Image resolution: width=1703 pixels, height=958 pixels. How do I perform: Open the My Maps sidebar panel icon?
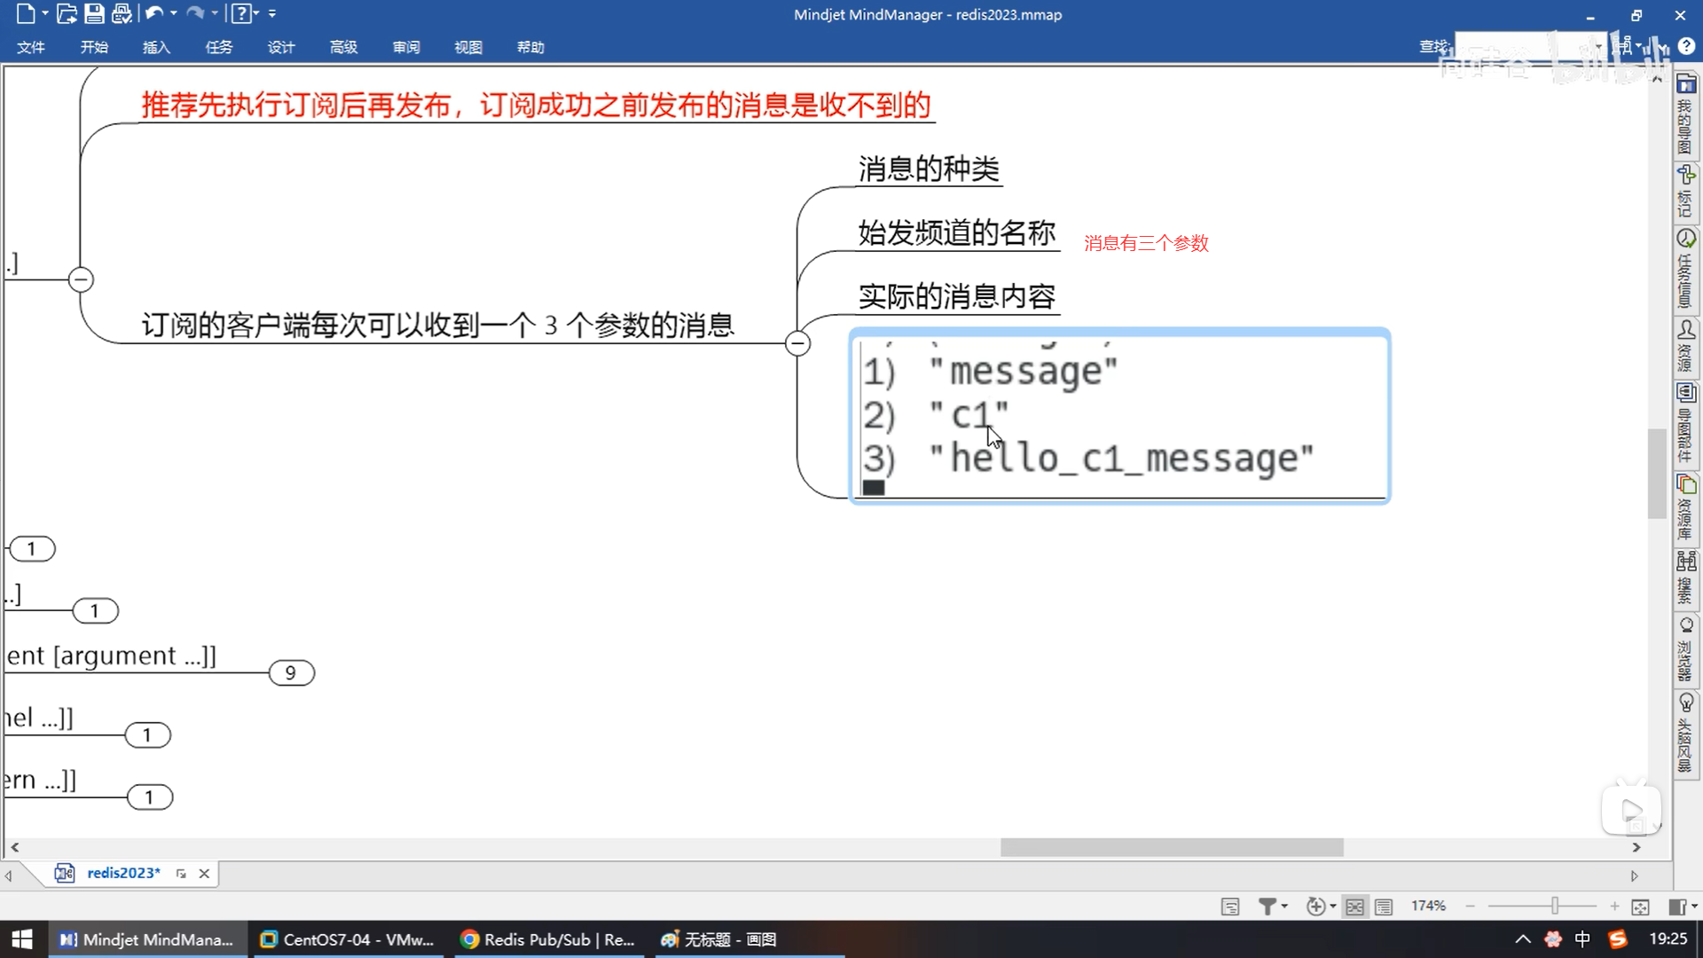tap(1686, 85)
